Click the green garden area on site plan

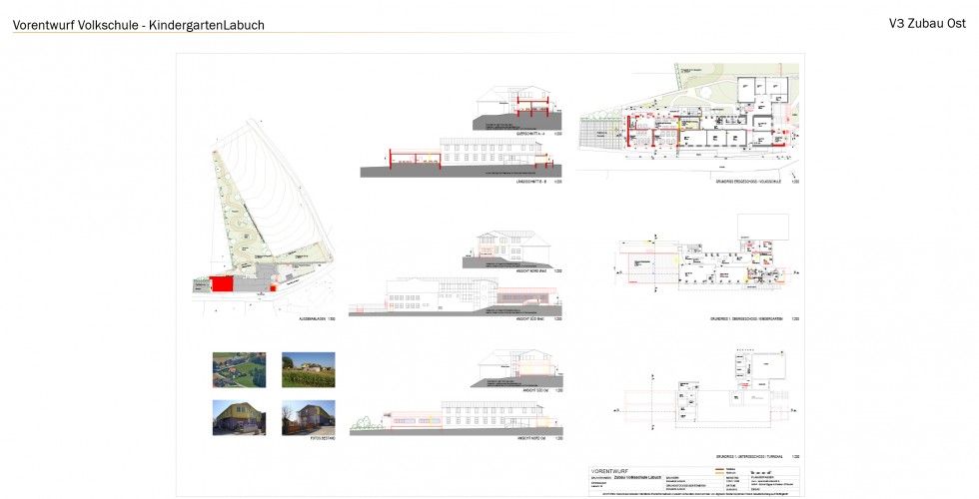[x=235, y=210]
